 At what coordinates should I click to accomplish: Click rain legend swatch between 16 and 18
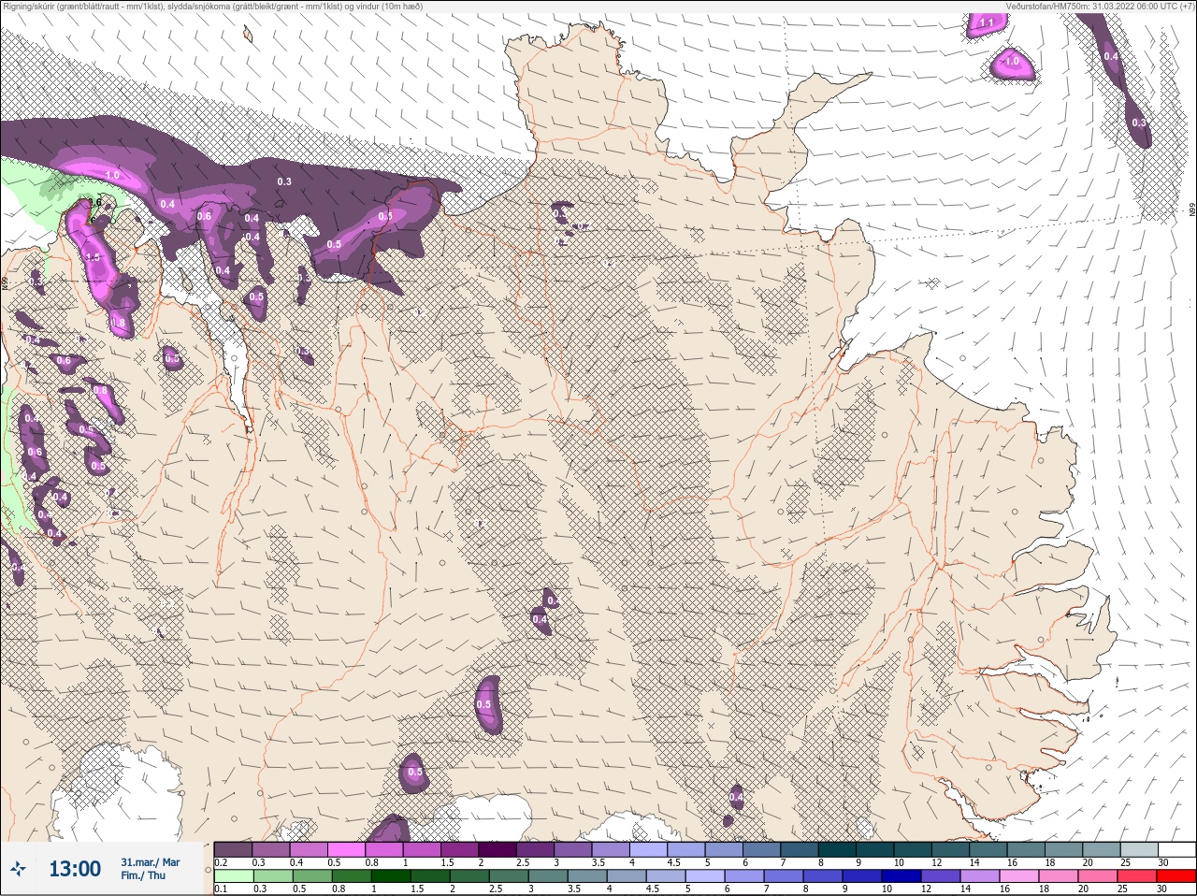point(1017,876)
